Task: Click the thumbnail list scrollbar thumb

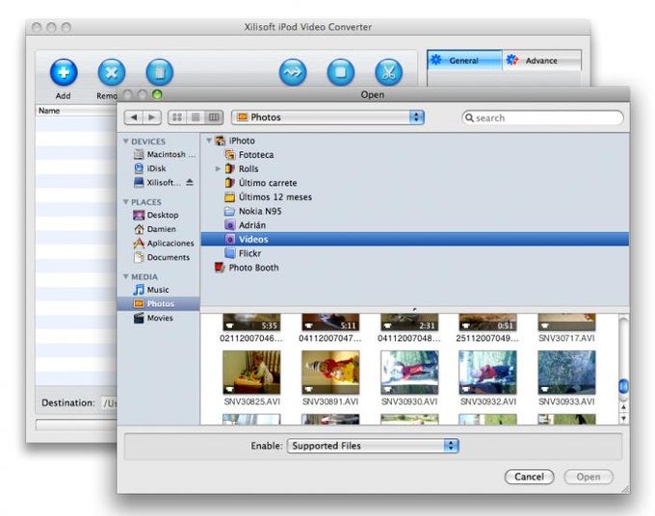Action: [x=623, y=386]
